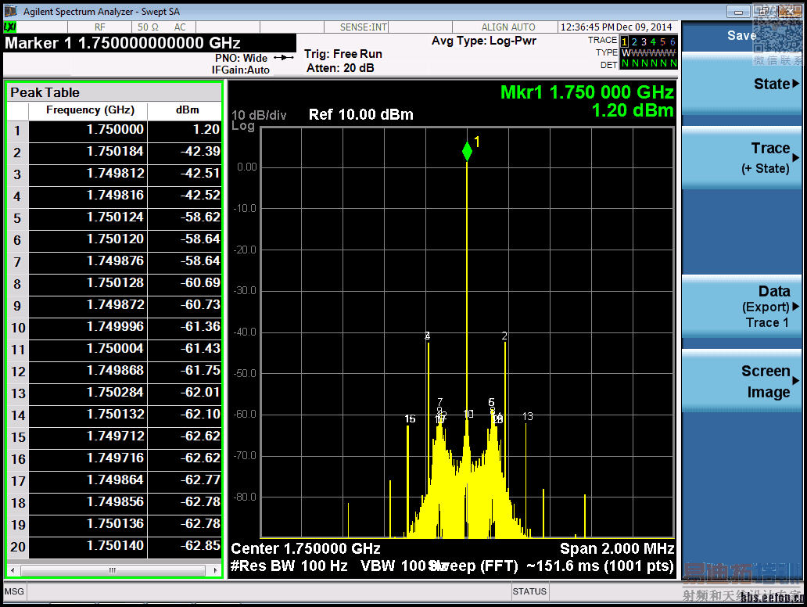
Task: Open the State softkey submenu
Action: click(741, 84)
